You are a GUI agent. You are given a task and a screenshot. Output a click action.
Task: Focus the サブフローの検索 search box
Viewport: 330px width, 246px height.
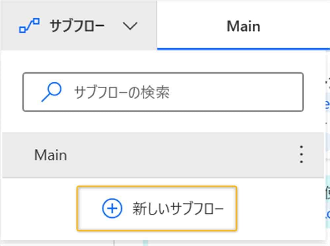(163, 92)
